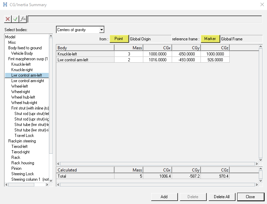Click the green checkmark accept icon
The image size is (267, 204).
pyautogui.click(x=15, y=19)
